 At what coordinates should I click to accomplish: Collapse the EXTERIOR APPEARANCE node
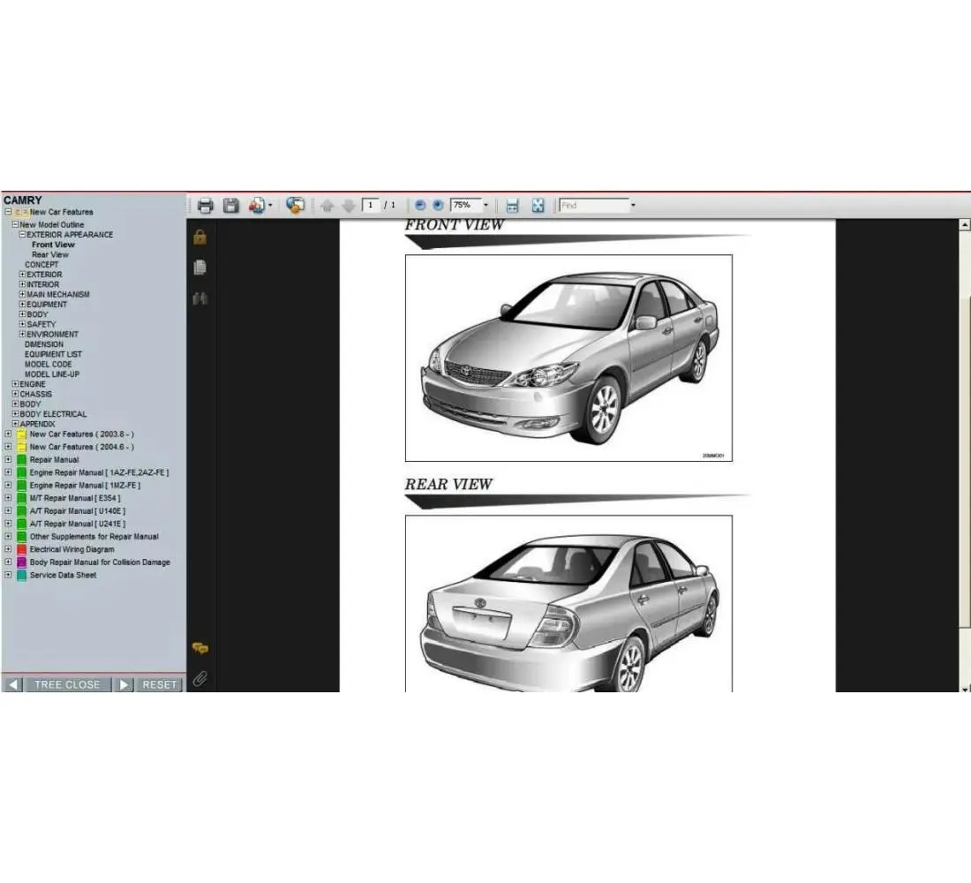tap(22, 235)
